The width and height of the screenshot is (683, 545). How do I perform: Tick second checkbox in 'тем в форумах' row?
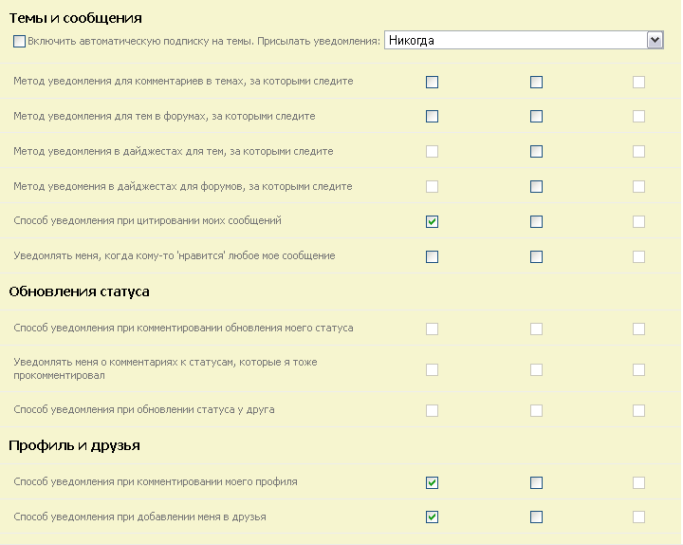point(536,117)
